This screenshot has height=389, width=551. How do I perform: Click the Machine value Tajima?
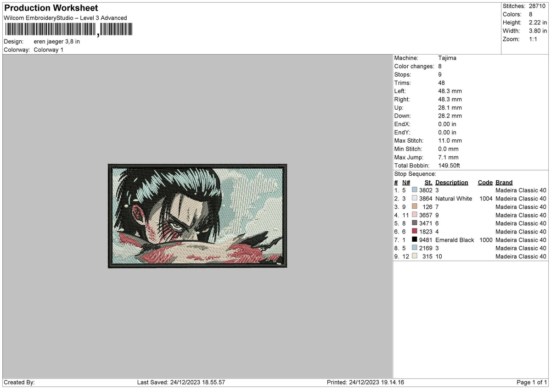447,58
